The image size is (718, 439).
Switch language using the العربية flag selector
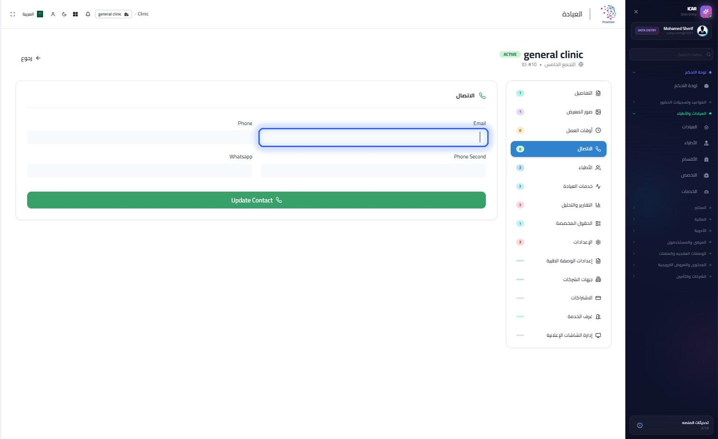pos(33,14)
